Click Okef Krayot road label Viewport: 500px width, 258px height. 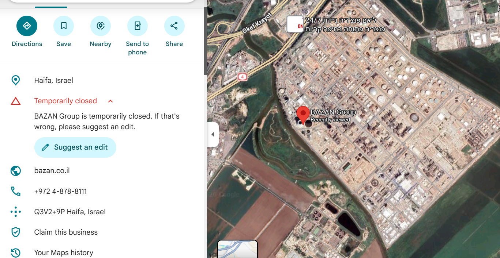(x=257, y=23)
